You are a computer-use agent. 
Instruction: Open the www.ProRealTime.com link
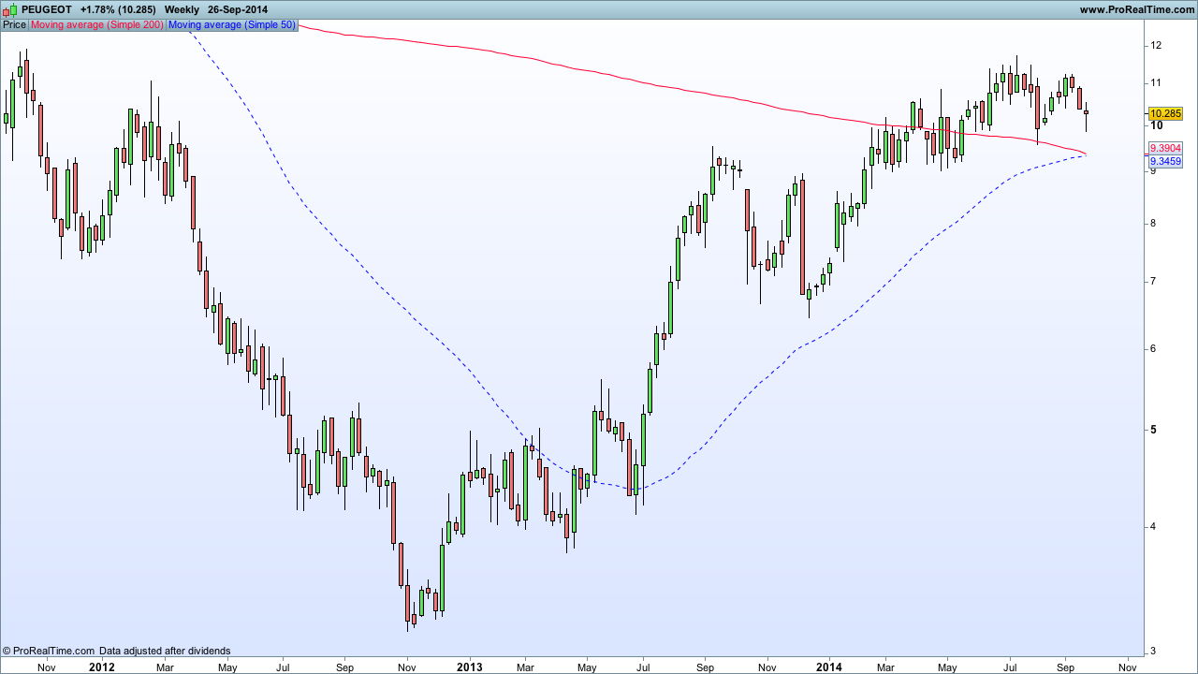(1136, 9)
